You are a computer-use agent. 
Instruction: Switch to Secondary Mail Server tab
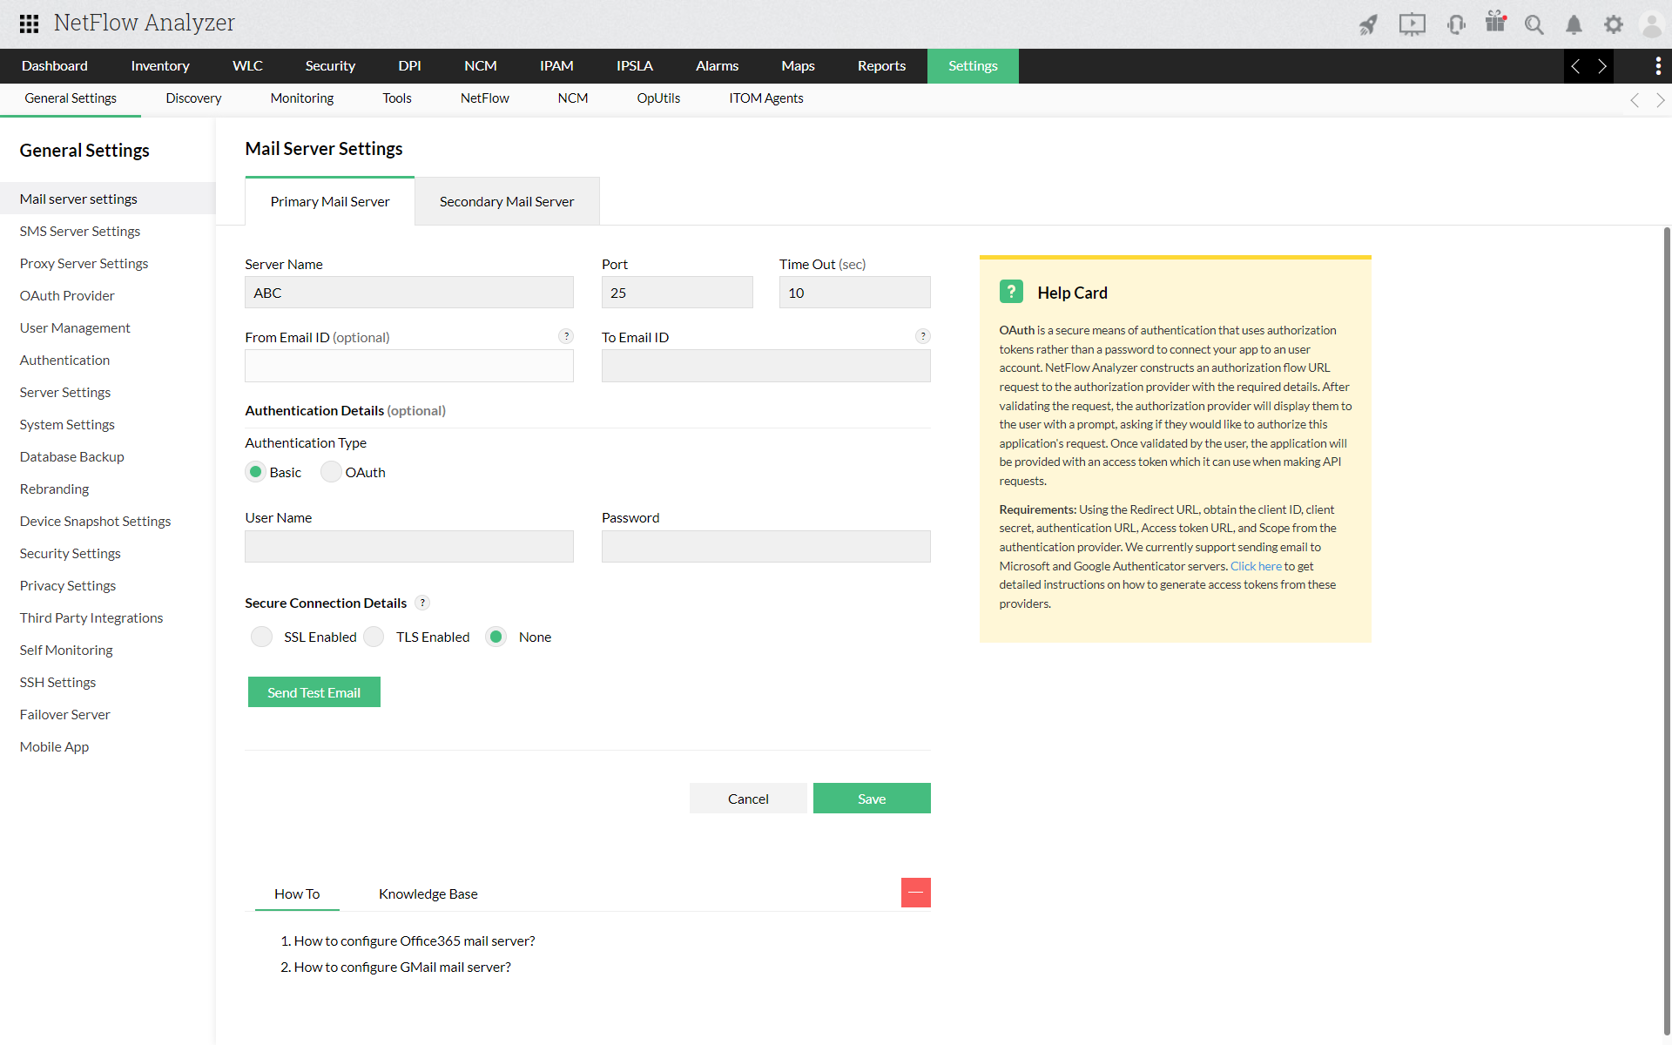[x=506, y=201]
